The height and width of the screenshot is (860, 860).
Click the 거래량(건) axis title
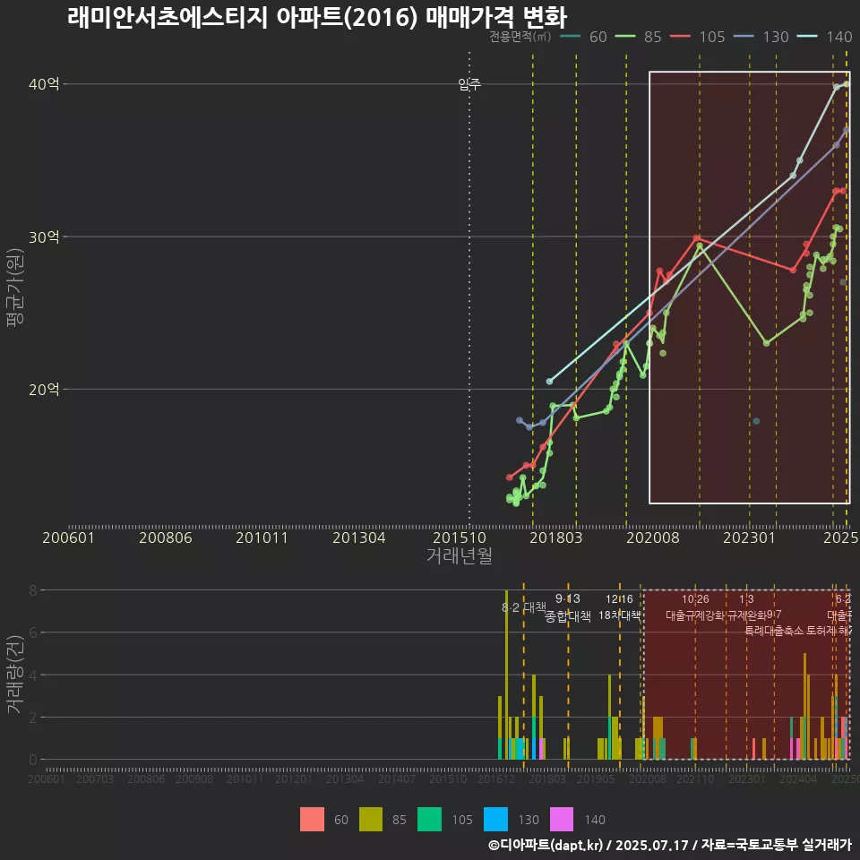(13, 675)
